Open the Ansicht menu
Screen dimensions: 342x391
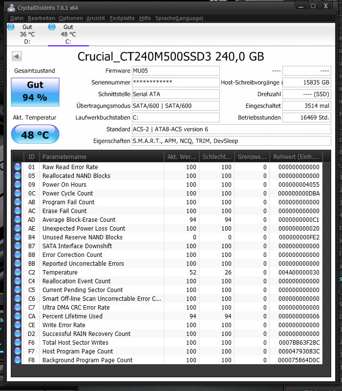coord(96,18)
